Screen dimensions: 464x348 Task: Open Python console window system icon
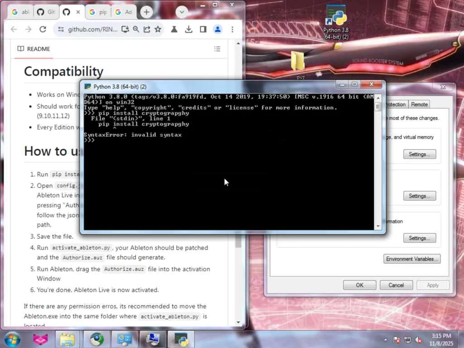coord(87,87)
